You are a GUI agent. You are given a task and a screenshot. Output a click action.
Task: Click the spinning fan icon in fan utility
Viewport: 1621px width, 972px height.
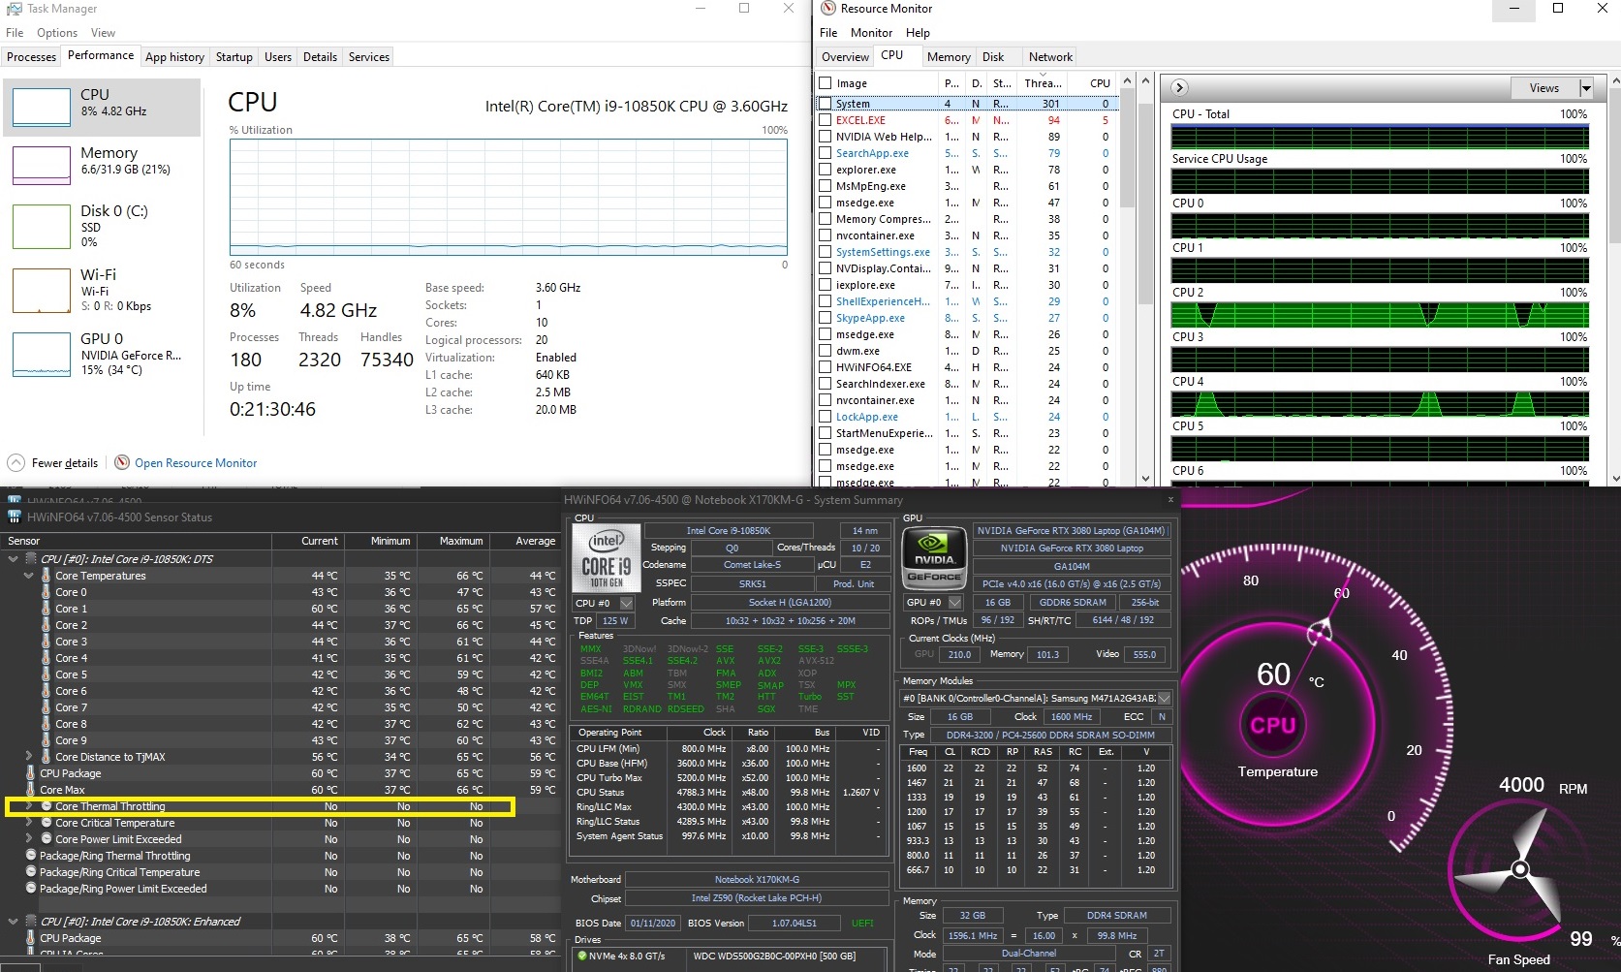[1520, 868]
